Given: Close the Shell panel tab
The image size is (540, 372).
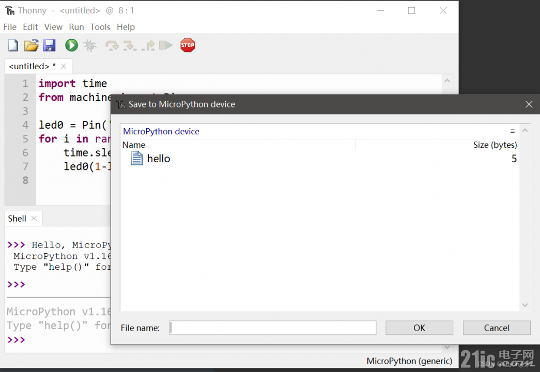Looking at the screenshot, I should click(x=34, y=219).
